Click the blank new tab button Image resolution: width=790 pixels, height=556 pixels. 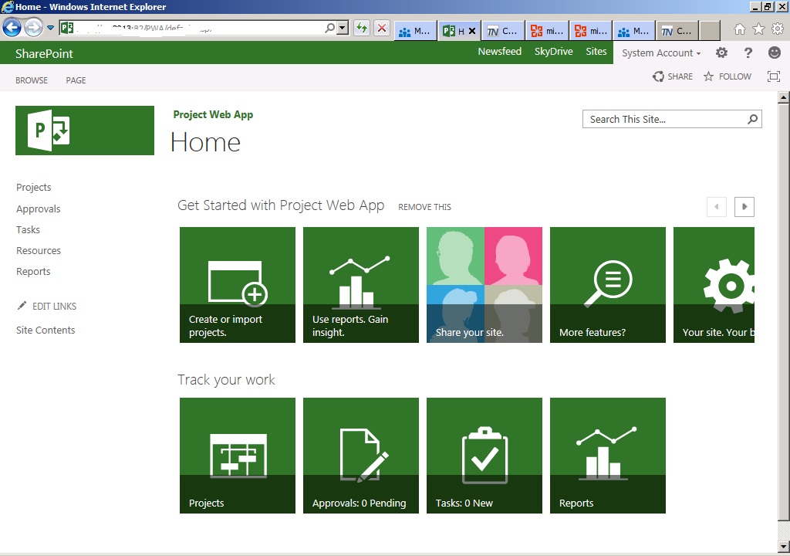(x=710, y=31)
